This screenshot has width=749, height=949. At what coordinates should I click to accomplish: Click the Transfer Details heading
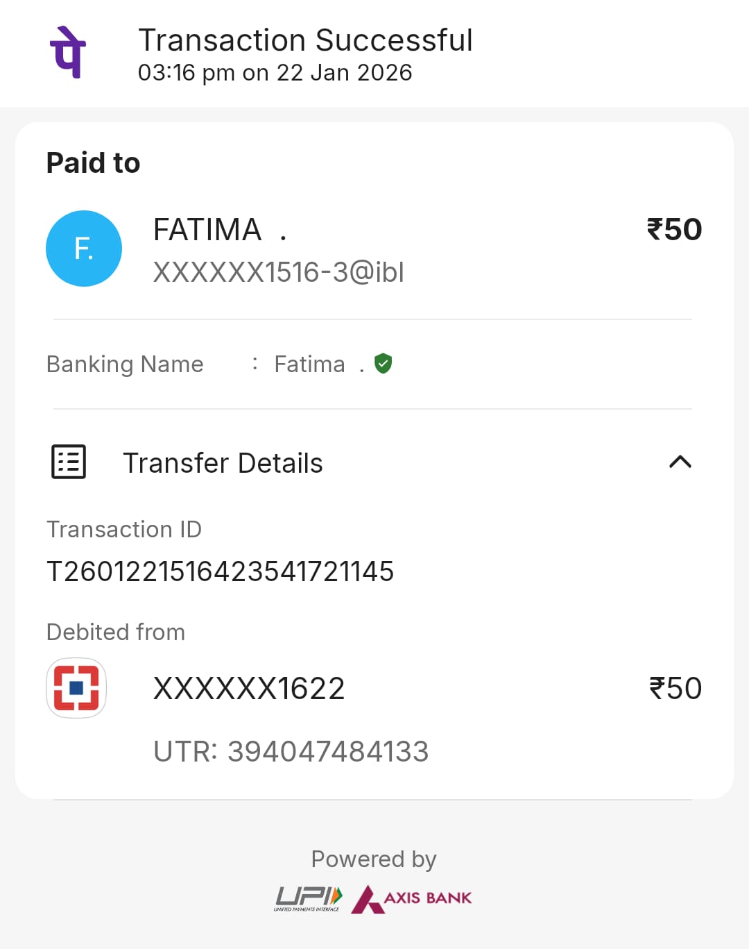click(223, 463)
